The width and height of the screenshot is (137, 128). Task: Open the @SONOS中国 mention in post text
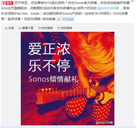click(x=108, y=8)
